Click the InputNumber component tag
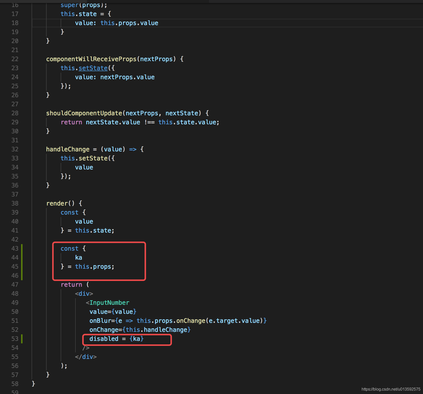This screenshot has height=394, width=423. point(109,303)
